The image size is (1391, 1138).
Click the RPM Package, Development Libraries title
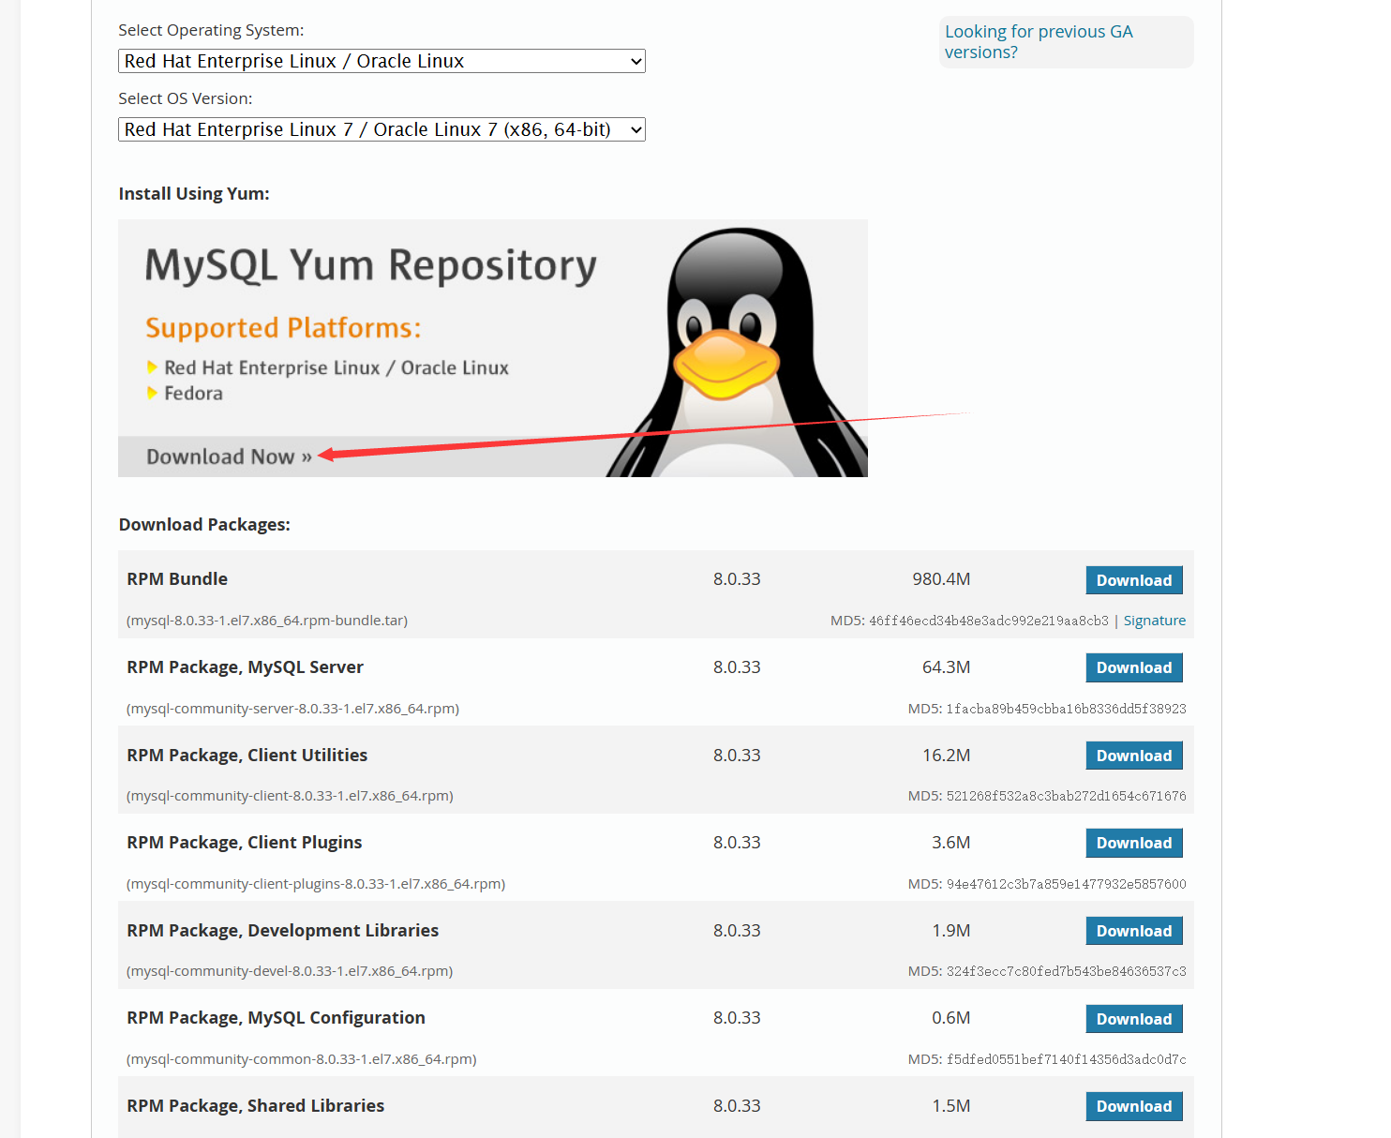click(282, 931)
